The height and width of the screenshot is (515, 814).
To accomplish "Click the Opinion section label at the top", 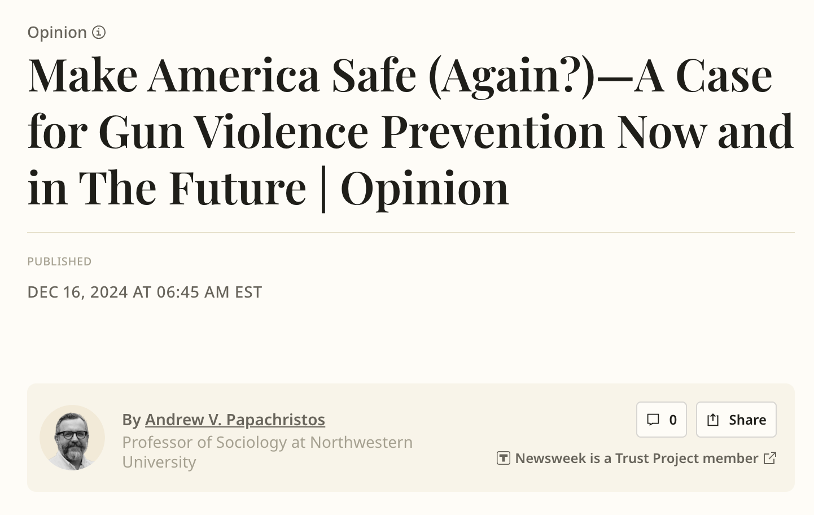I will [x=57, y=32].
